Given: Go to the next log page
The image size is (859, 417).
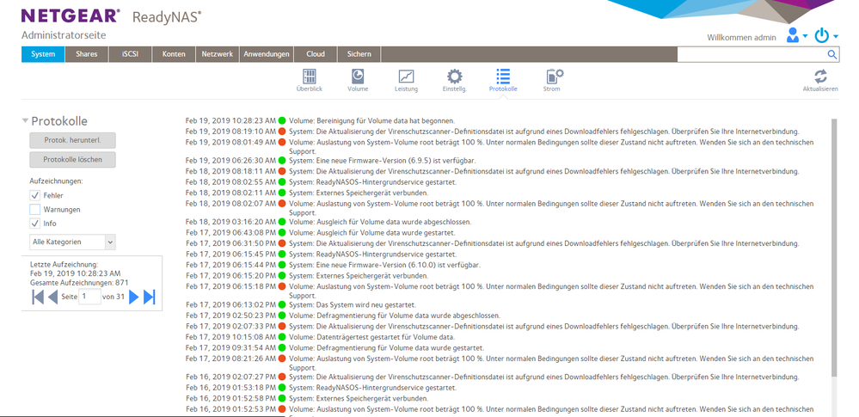Looking at the screenshot, I should [133, 297].
